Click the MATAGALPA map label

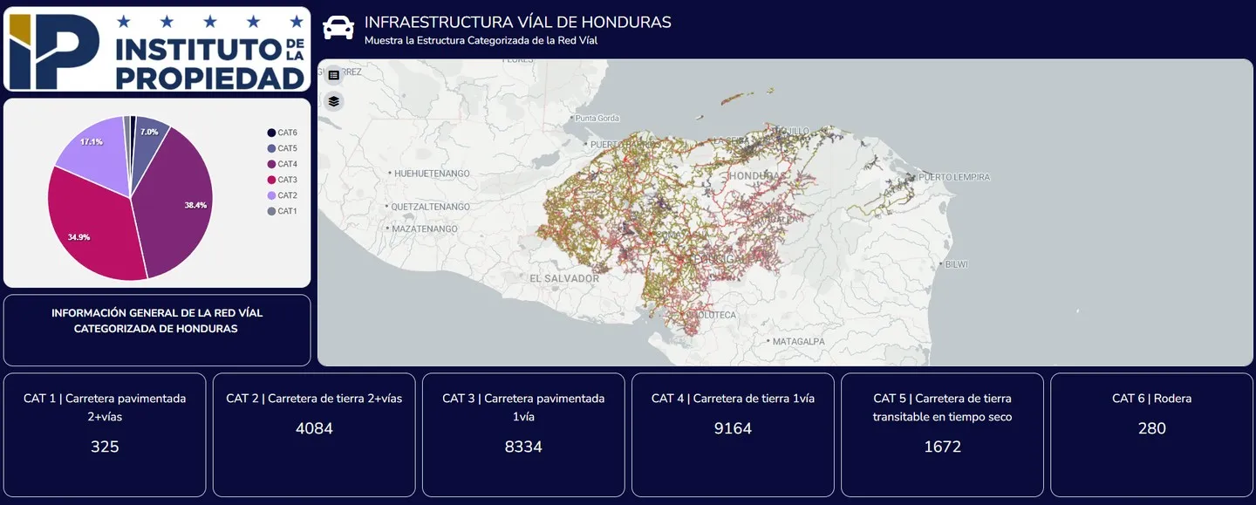point(798,342)
